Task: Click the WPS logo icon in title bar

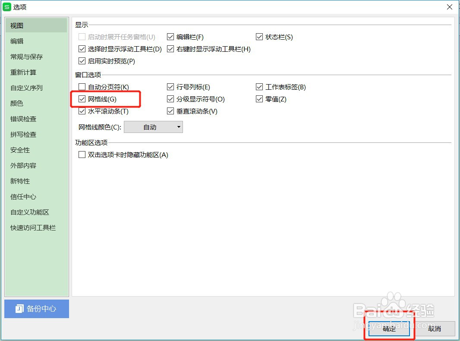Action: coord(6,7)
